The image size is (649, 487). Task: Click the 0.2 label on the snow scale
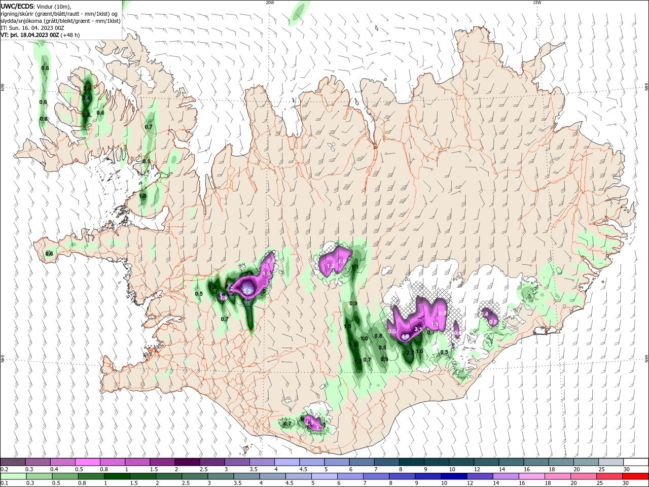pyautogui.click(x=4, y=469)
